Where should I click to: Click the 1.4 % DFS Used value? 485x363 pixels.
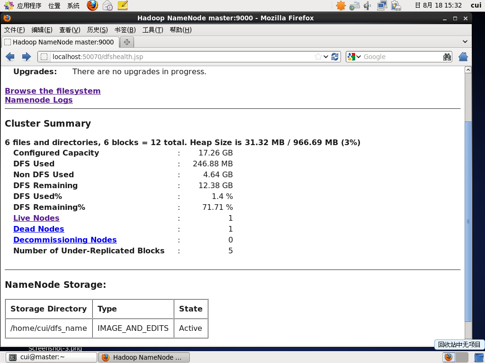(x=223, y=196)
